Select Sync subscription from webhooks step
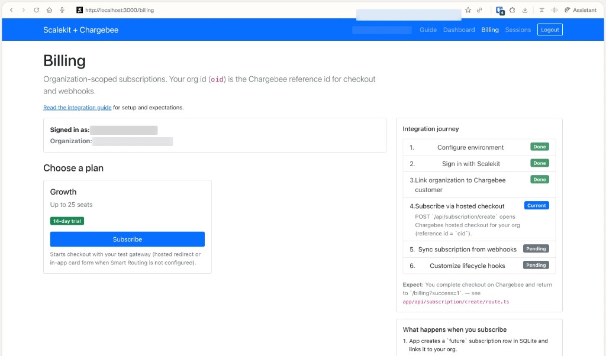 [479, 250]
